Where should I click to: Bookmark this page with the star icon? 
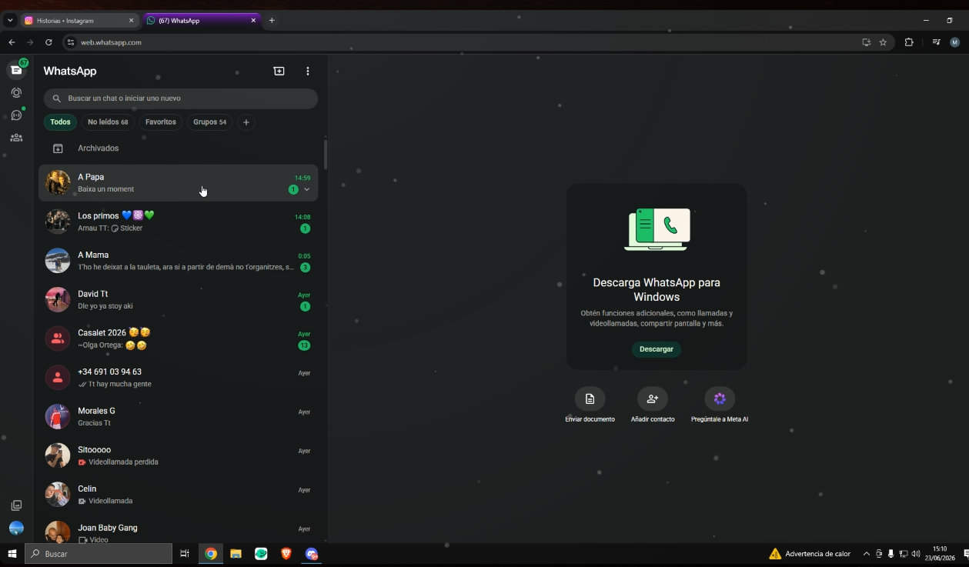point(883,42)
